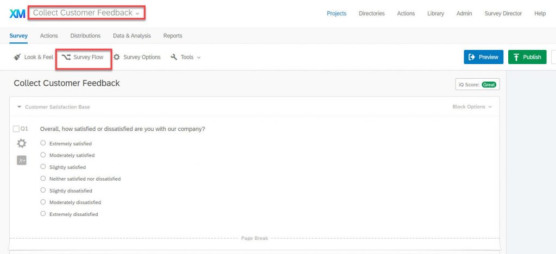556x254 pixels.
Task: Select Neither satisfied nor dissatisfied option
Action: (43, 179)
